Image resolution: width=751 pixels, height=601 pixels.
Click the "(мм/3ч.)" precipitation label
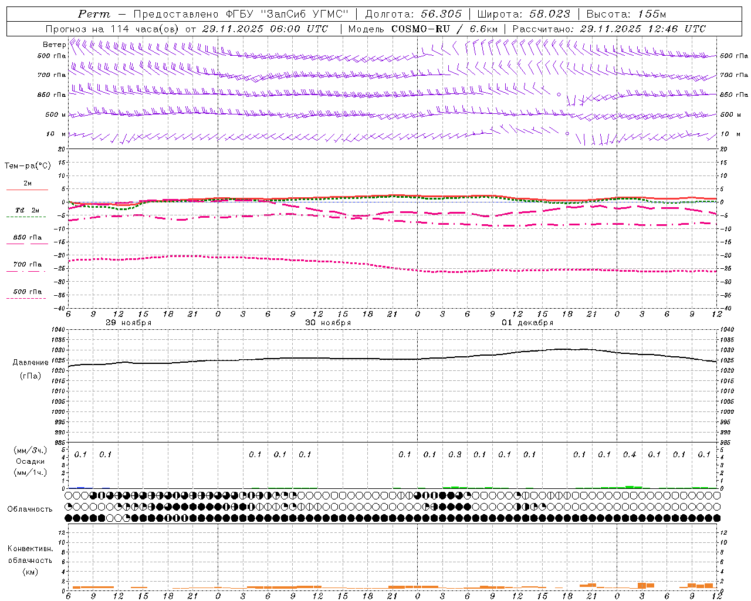[31, 450]
